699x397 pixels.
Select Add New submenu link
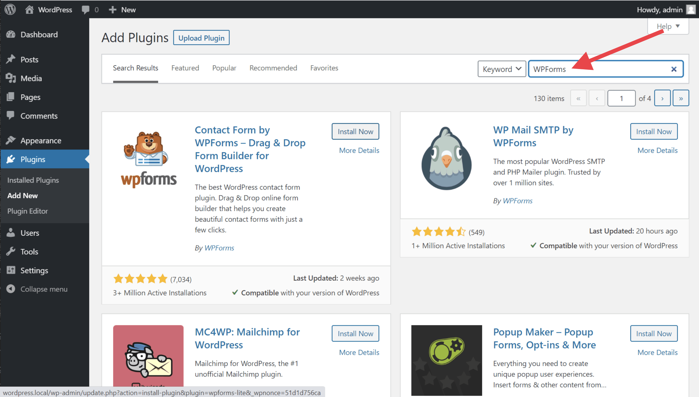[x=22, y=195]
